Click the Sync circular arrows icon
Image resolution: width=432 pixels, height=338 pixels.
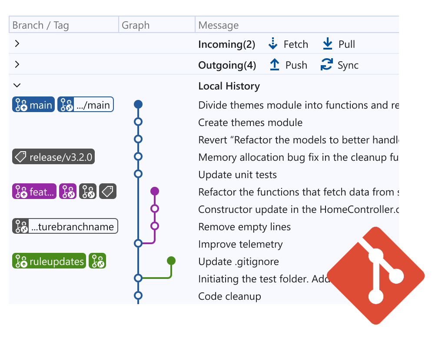click(326, 65)
